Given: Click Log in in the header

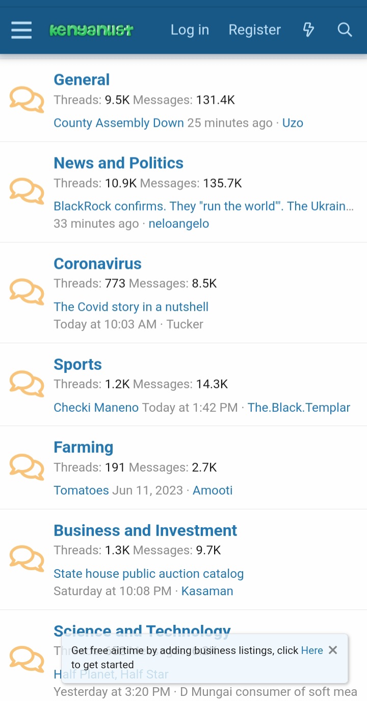Looking at the screenshot, I should click(190, 30).
